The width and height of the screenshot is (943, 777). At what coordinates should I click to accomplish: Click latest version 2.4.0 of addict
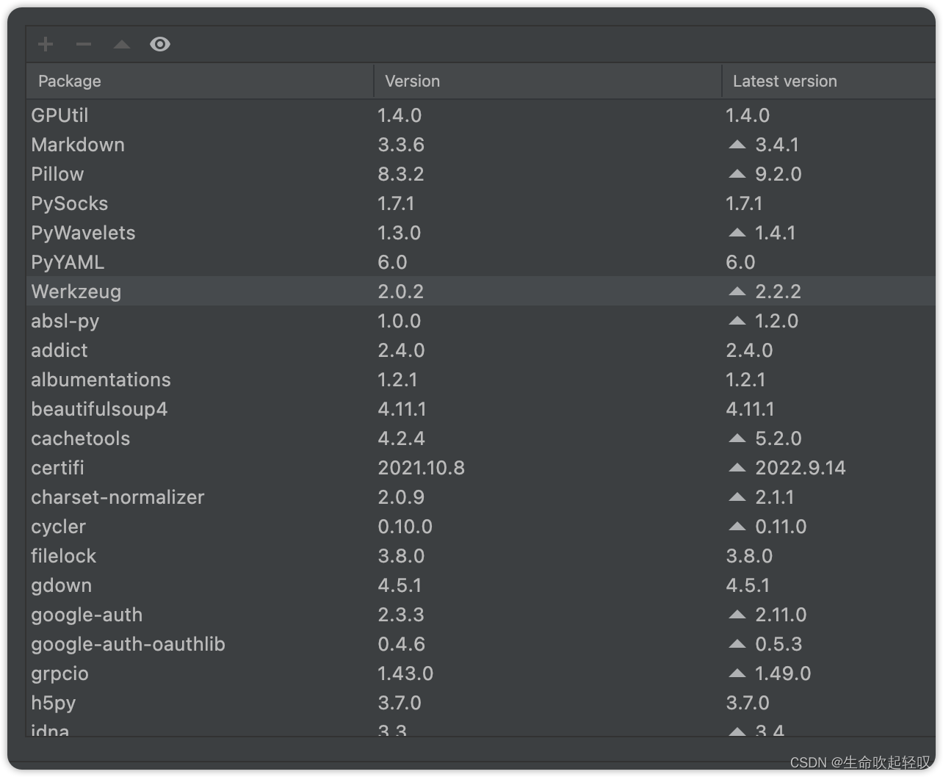click(x=749, y=350)
